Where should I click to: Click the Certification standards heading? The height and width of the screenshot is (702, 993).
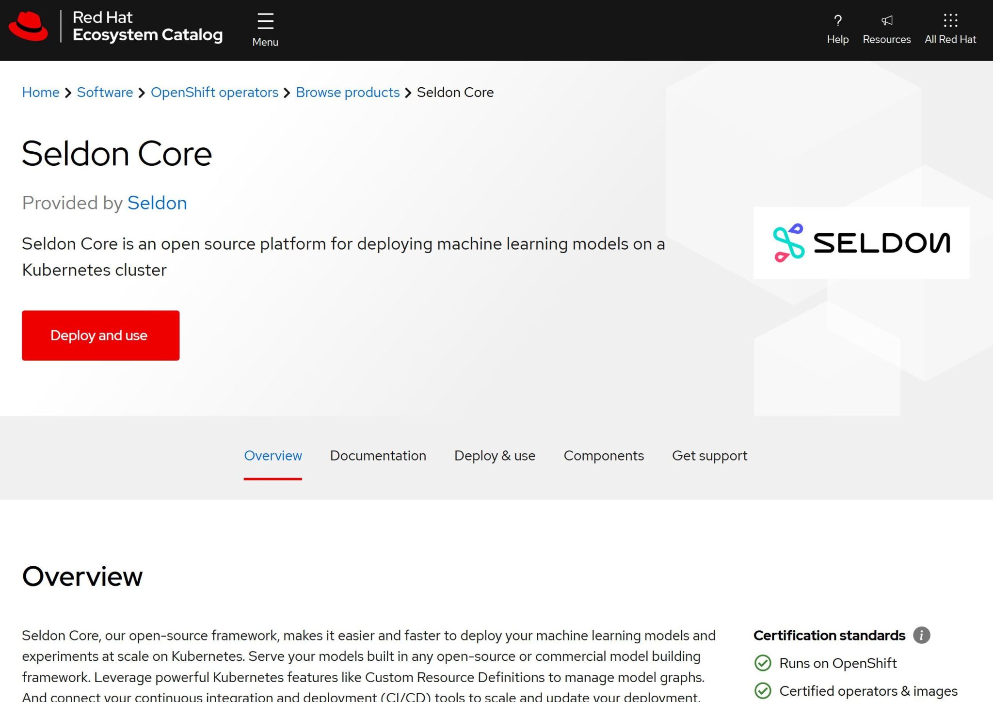829,635
